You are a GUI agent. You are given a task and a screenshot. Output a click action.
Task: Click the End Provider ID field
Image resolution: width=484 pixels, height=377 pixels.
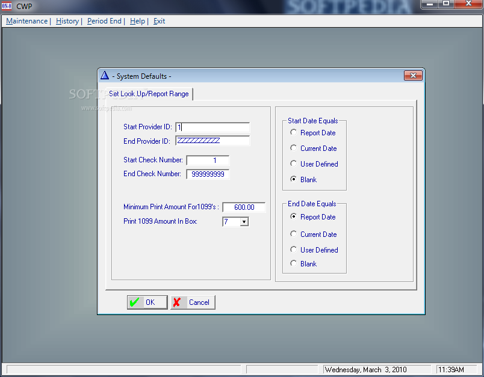pos(213,141)
